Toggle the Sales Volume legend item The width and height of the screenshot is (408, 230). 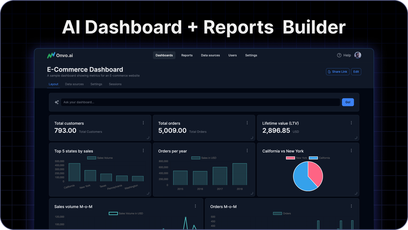[x=91, y=158]
